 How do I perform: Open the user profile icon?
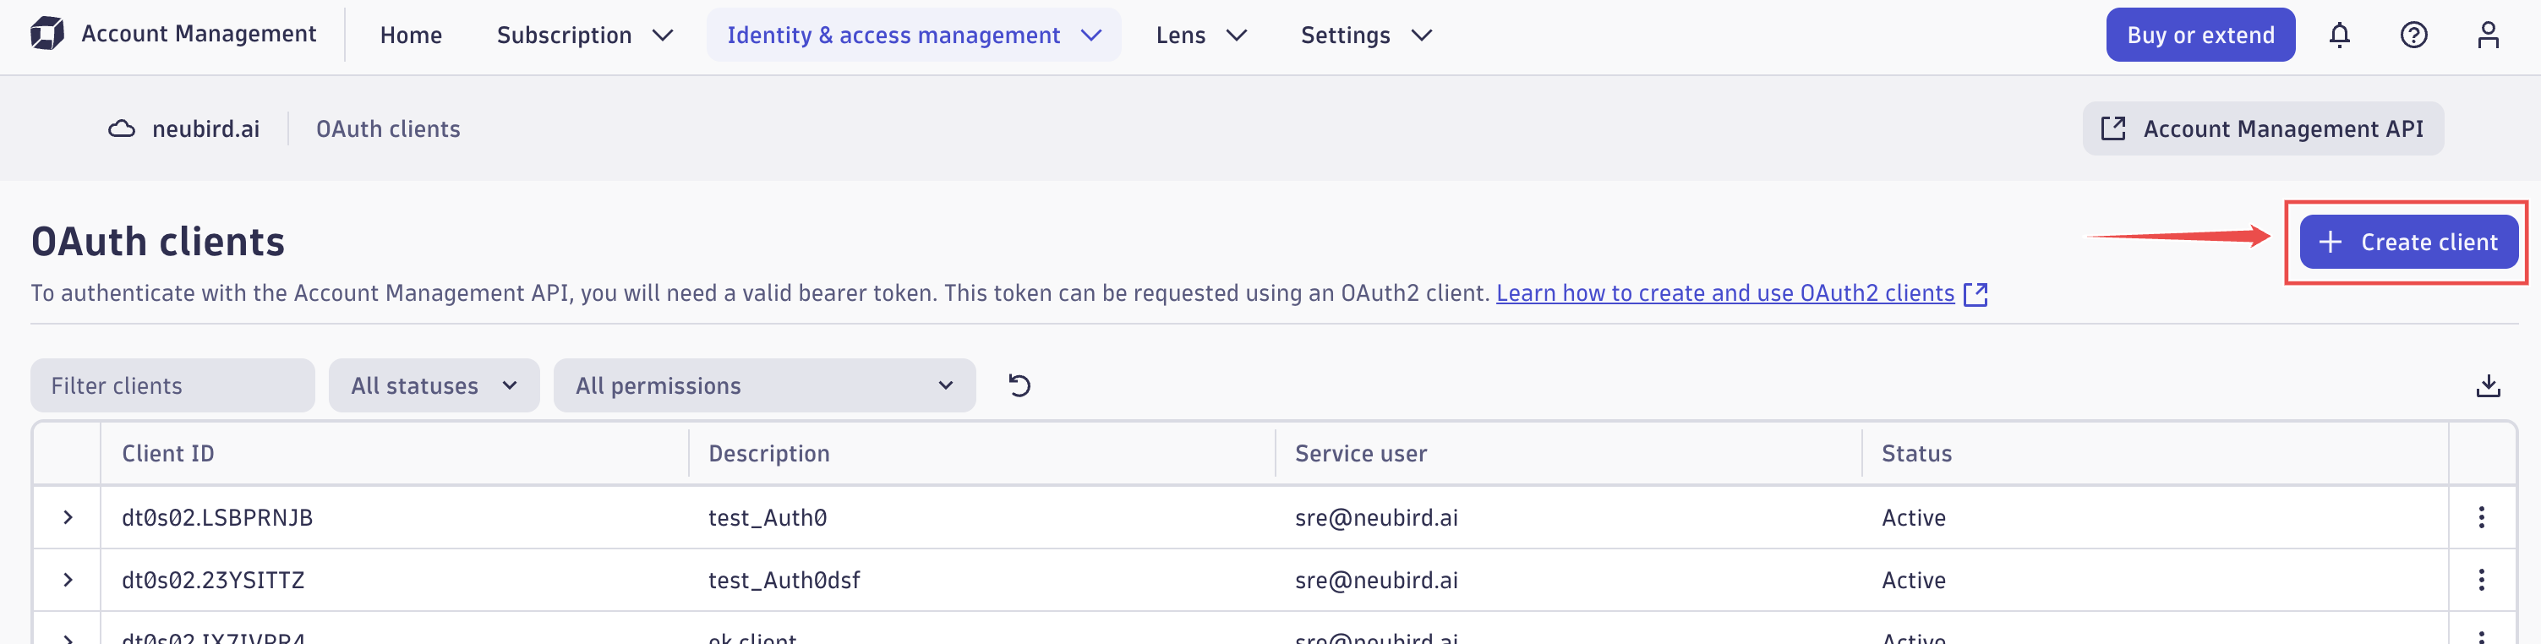click(2488, 35)
